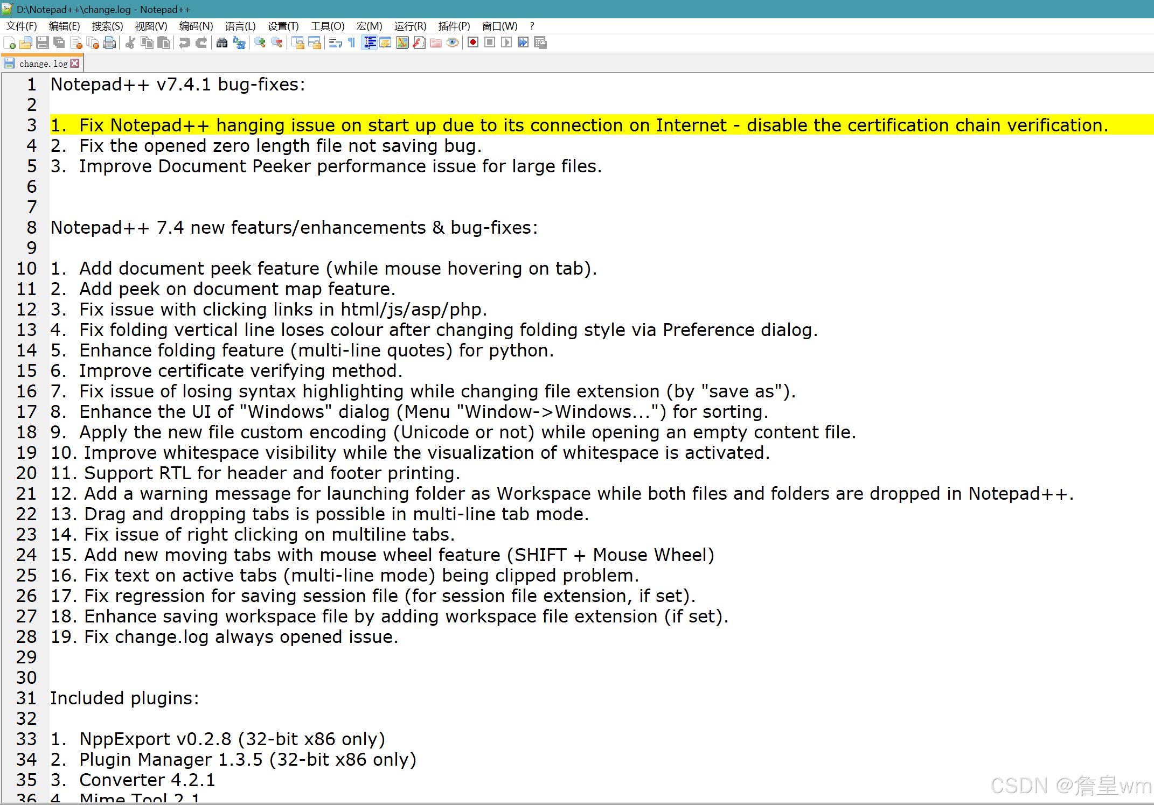The image size is (1154, 805).
Task: Click the Replace toolbar icon
Action: click(239, 43)
